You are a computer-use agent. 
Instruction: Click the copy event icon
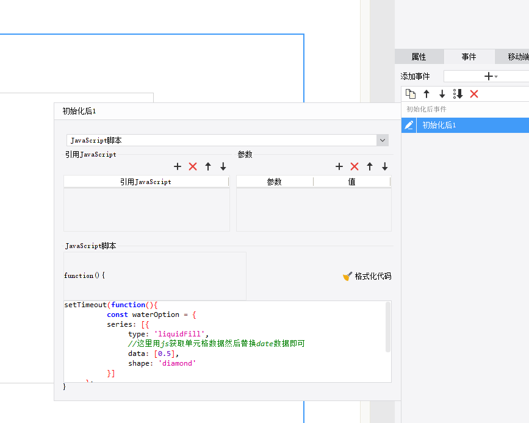point(410,94)
